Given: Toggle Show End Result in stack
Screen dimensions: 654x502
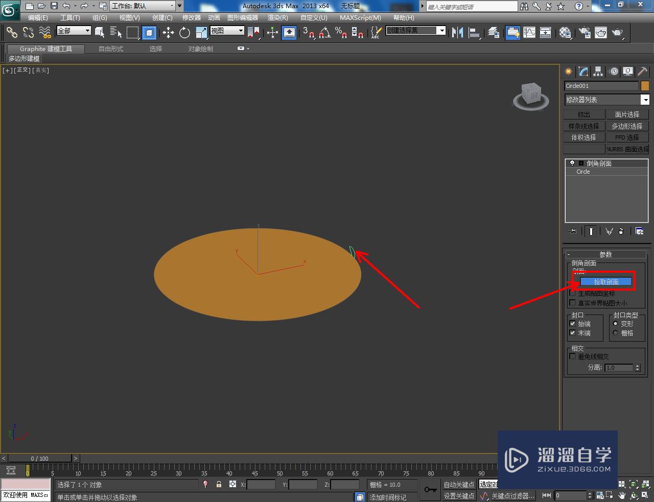Looking at the screenshot, I should (591, 231).
